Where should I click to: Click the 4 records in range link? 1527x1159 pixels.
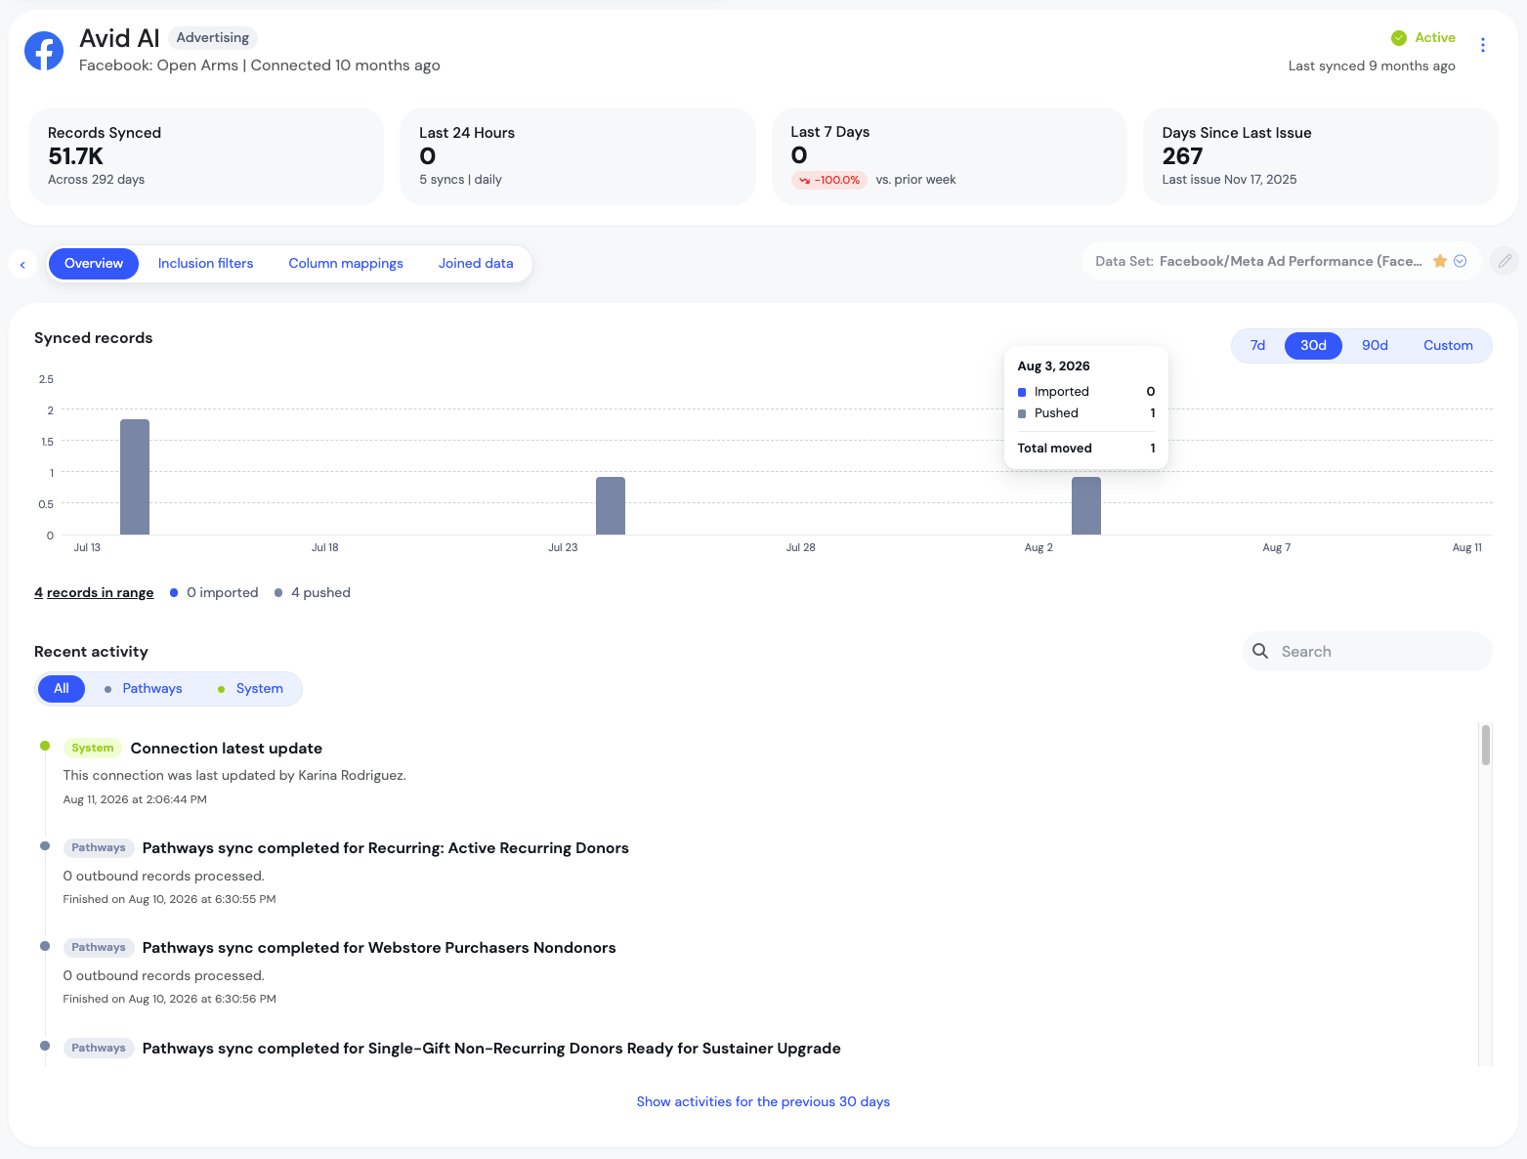coord(94,593)
